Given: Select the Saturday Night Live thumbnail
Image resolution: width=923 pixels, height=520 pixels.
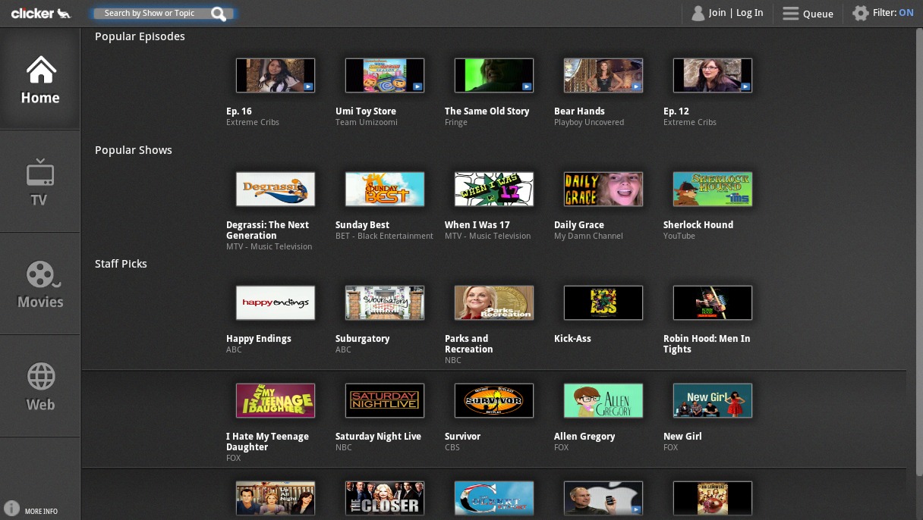Looking at the screenshot, I should pyautogui.click(x=385, y=401).
